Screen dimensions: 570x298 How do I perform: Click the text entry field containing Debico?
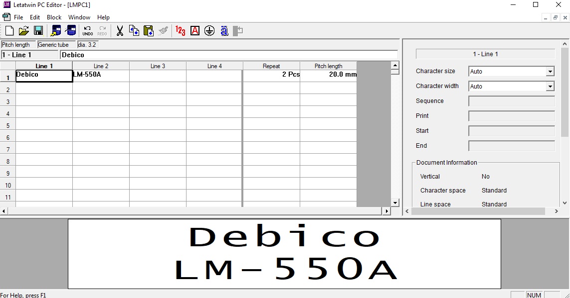tap(228, 55)
